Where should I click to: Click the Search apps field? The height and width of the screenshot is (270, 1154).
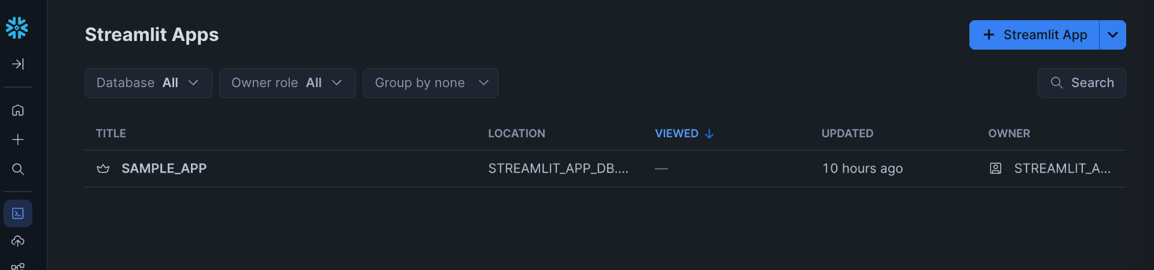coord(1081,83)
